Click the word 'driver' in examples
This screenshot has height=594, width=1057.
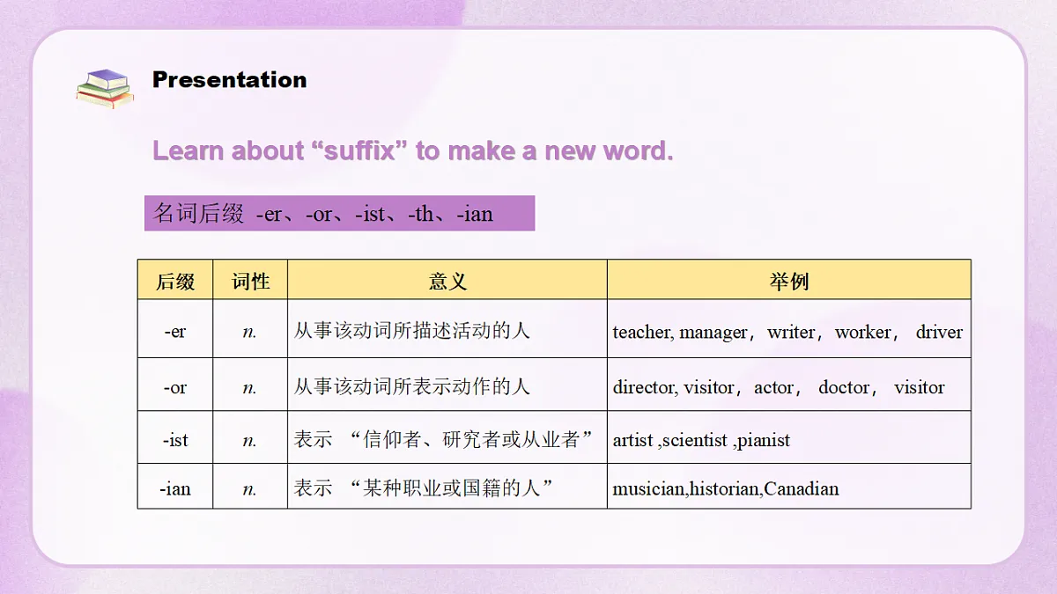tap(939, 332)
